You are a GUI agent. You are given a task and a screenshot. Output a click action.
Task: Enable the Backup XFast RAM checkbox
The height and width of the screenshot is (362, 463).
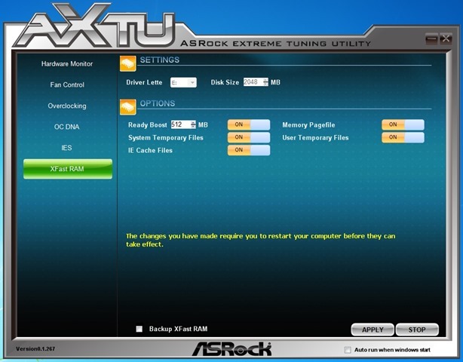tap(139, 329)
